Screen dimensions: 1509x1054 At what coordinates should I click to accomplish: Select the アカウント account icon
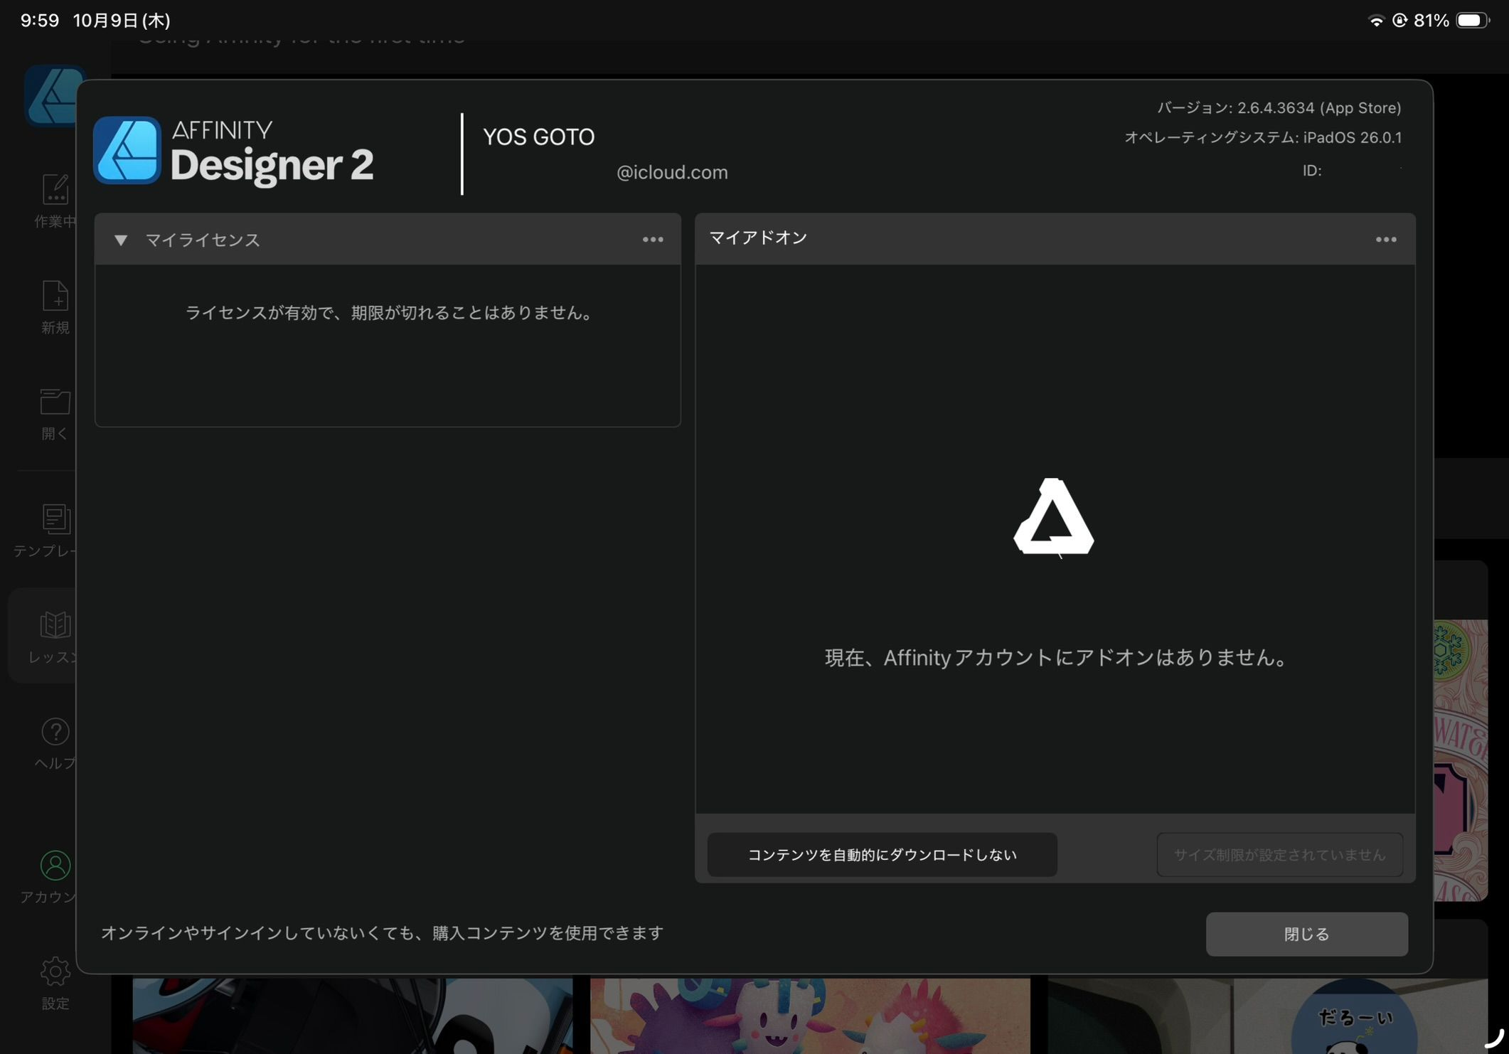coord(55,866)
